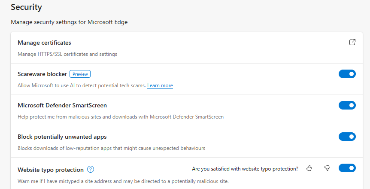Disable the Scareware blocker toggle

347,74
